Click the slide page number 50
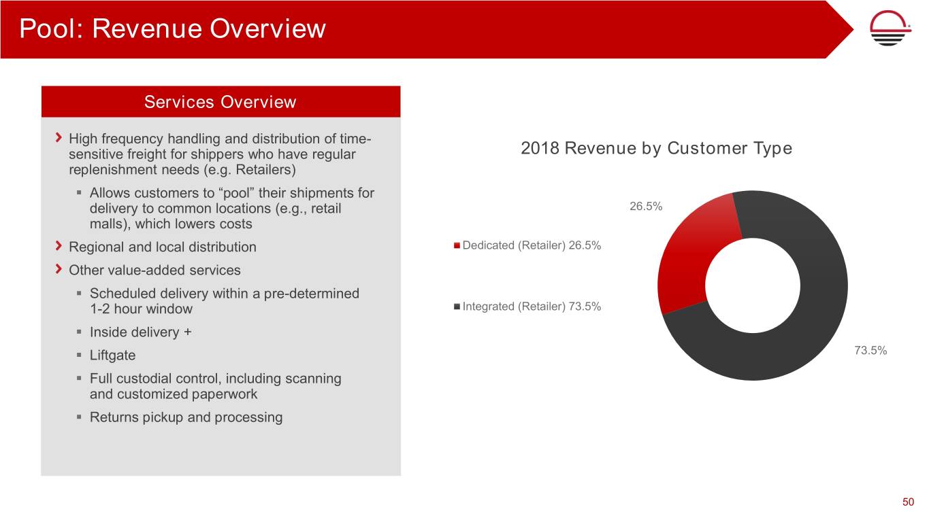Image resolution: width=929 pixels, height=522 pixels. point(908,502)
